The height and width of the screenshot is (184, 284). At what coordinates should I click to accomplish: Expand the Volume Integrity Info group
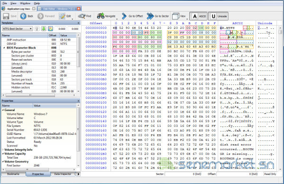click(3, 150)
